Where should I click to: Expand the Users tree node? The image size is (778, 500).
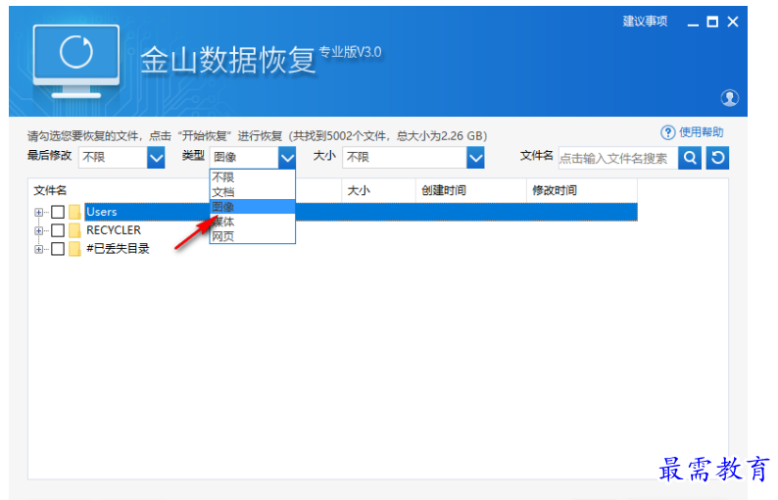pyautogui.click(x=38, y=212)
